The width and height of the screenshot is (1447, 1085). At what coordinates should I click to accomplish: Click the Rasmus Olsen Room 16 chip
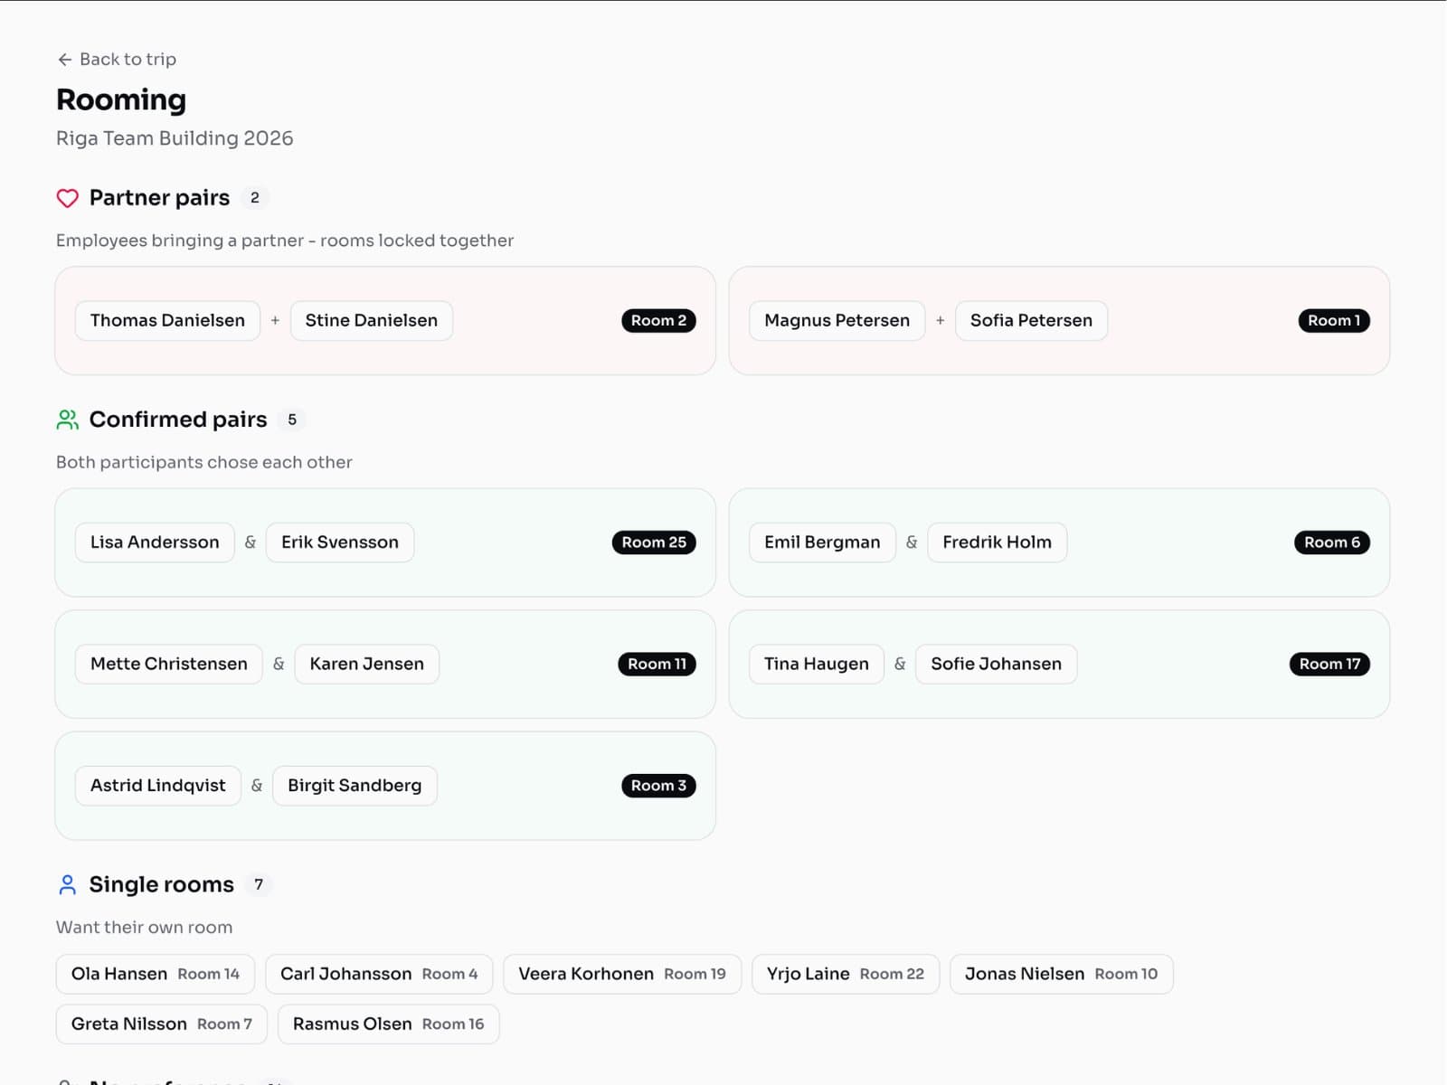[388, 1024]
